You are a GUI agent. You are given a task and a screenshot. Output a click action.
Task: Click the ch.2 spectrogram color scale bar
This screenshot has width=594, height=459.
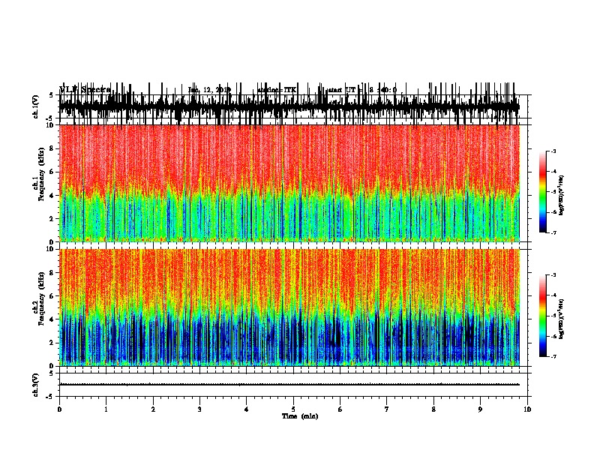542,316
